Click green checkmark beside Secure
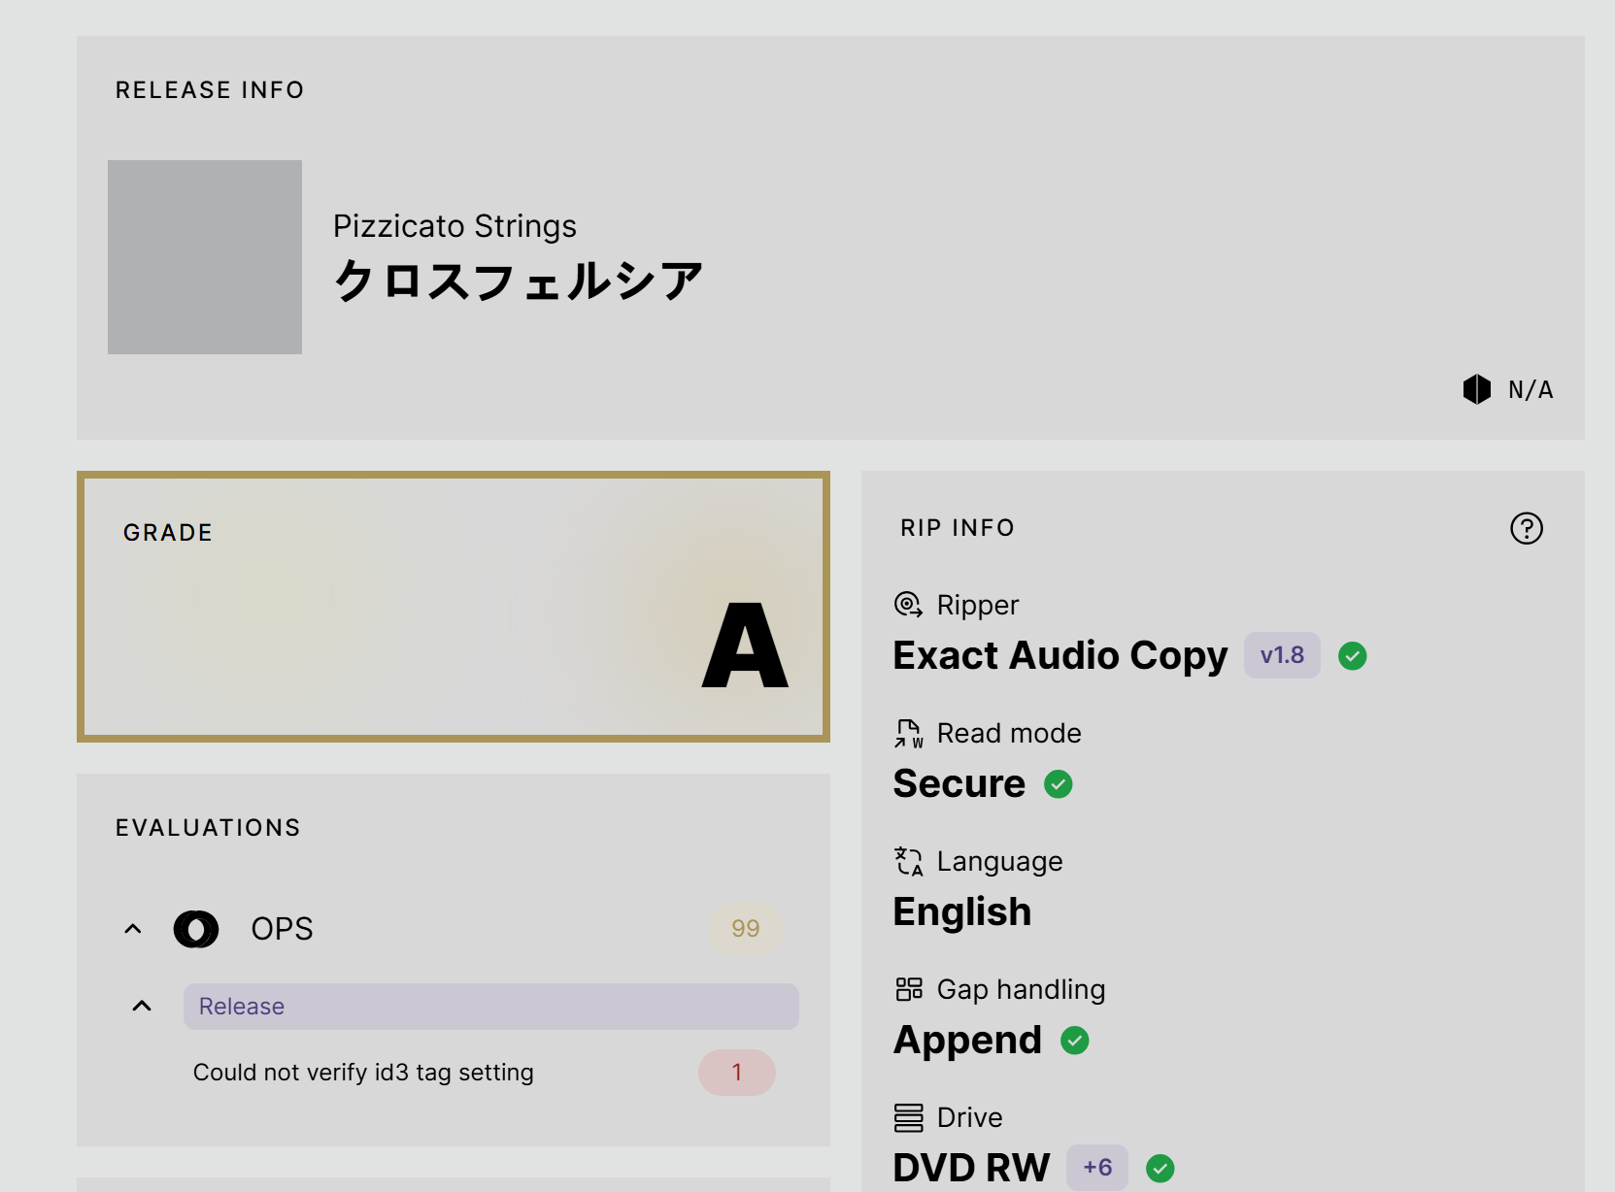 [x=1058, y=784]
